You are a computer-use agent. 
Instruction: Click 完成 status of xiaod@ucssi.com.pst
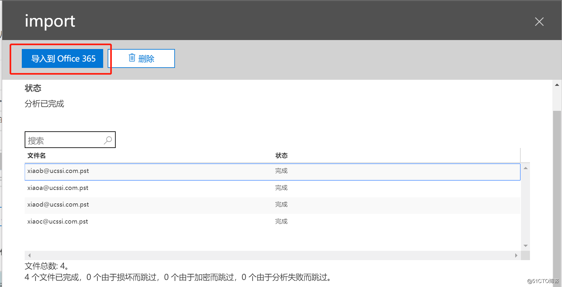coord(281,205)
